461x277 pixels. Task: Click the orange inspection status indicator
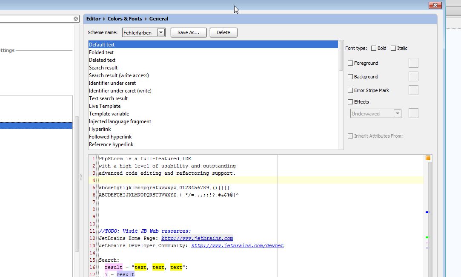tap(428, 158)
